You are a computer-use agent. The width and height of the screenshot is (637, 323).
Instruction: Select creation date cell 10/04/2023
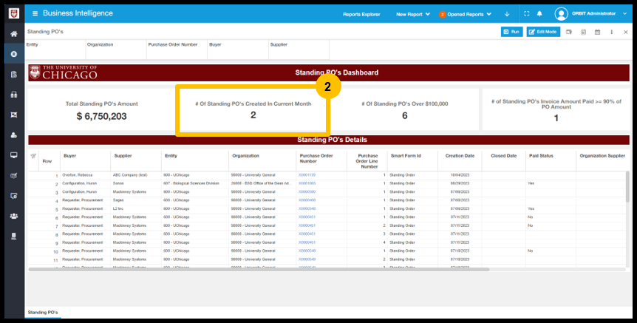click(460, 175)
